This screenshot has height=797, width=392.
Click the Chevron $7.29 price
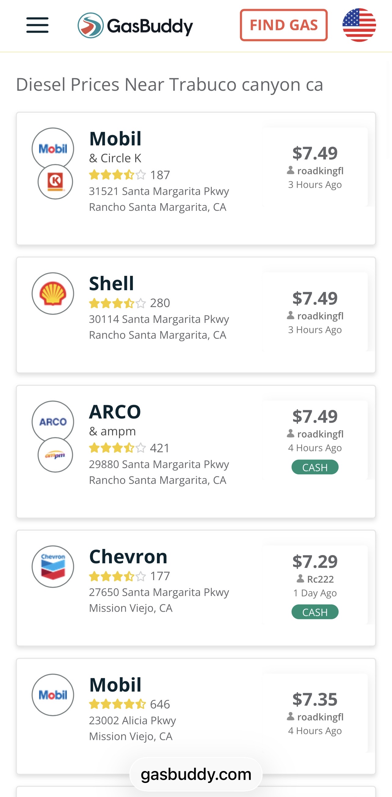(315, 561)
